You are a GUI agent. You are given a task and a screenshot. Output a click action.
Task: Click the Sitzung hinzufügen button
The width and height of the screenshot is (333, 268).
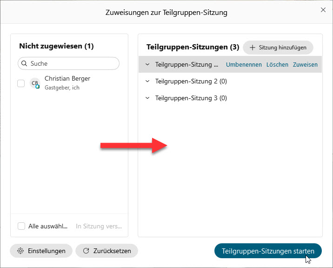click(278, 48)
